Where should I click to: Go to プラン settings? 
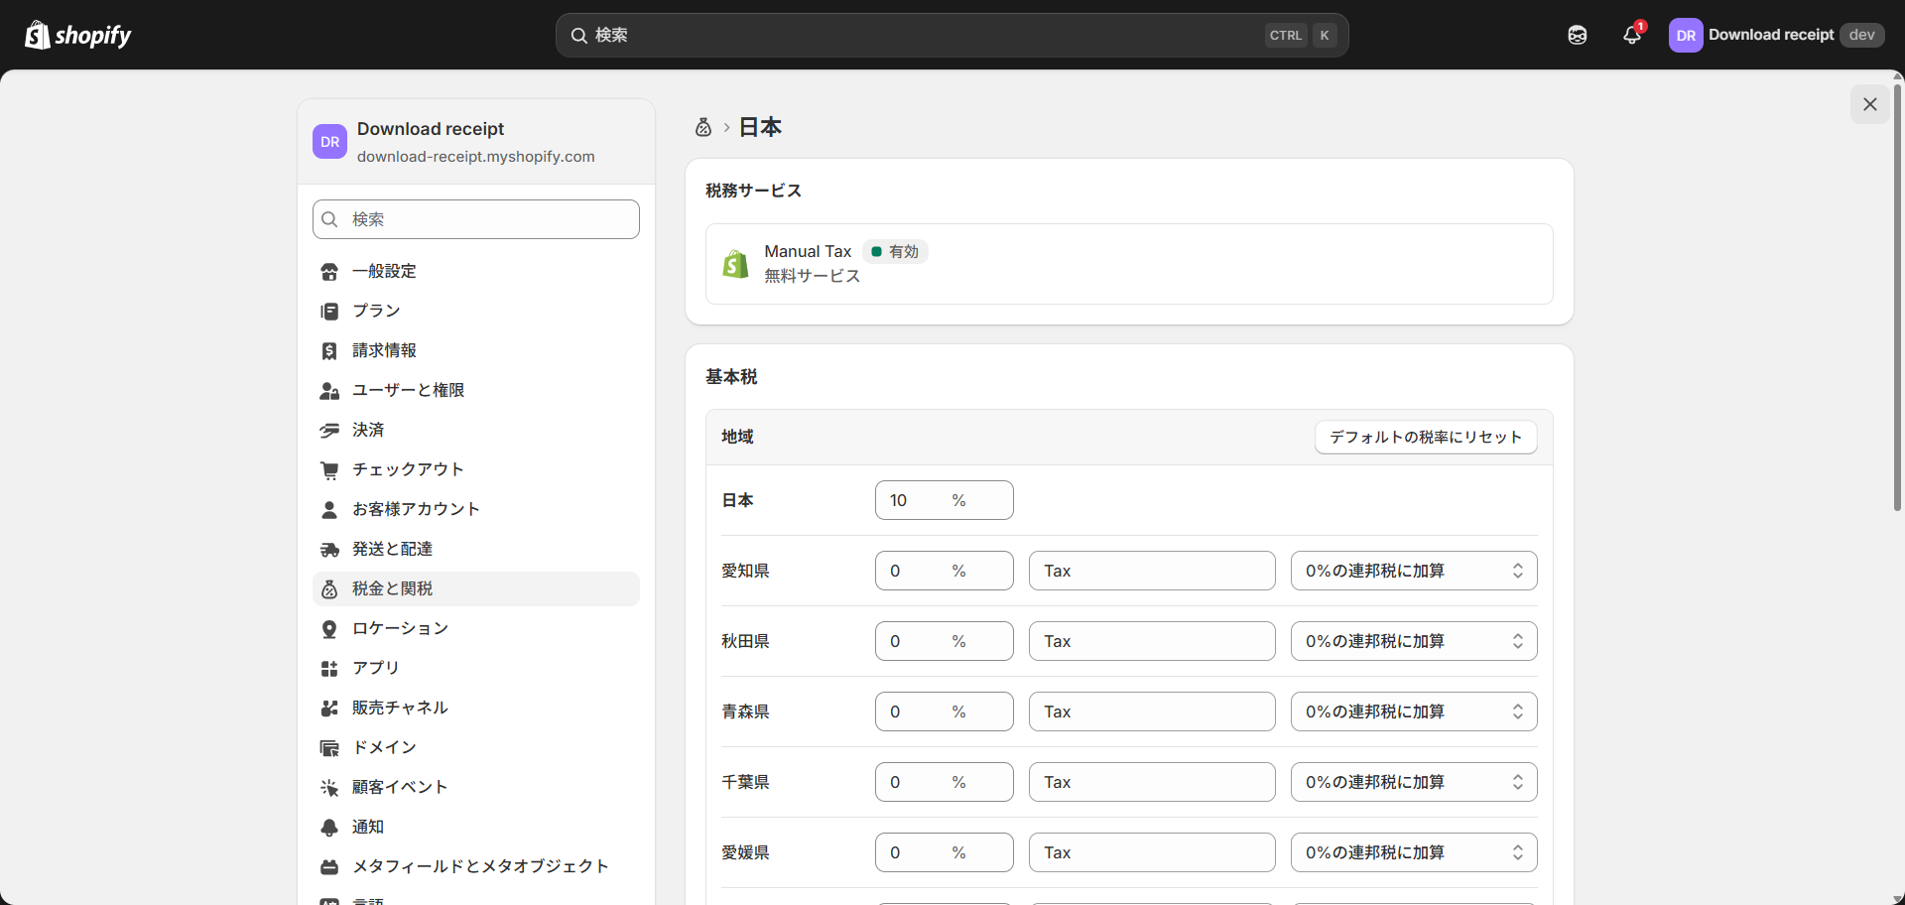(476, 311)
